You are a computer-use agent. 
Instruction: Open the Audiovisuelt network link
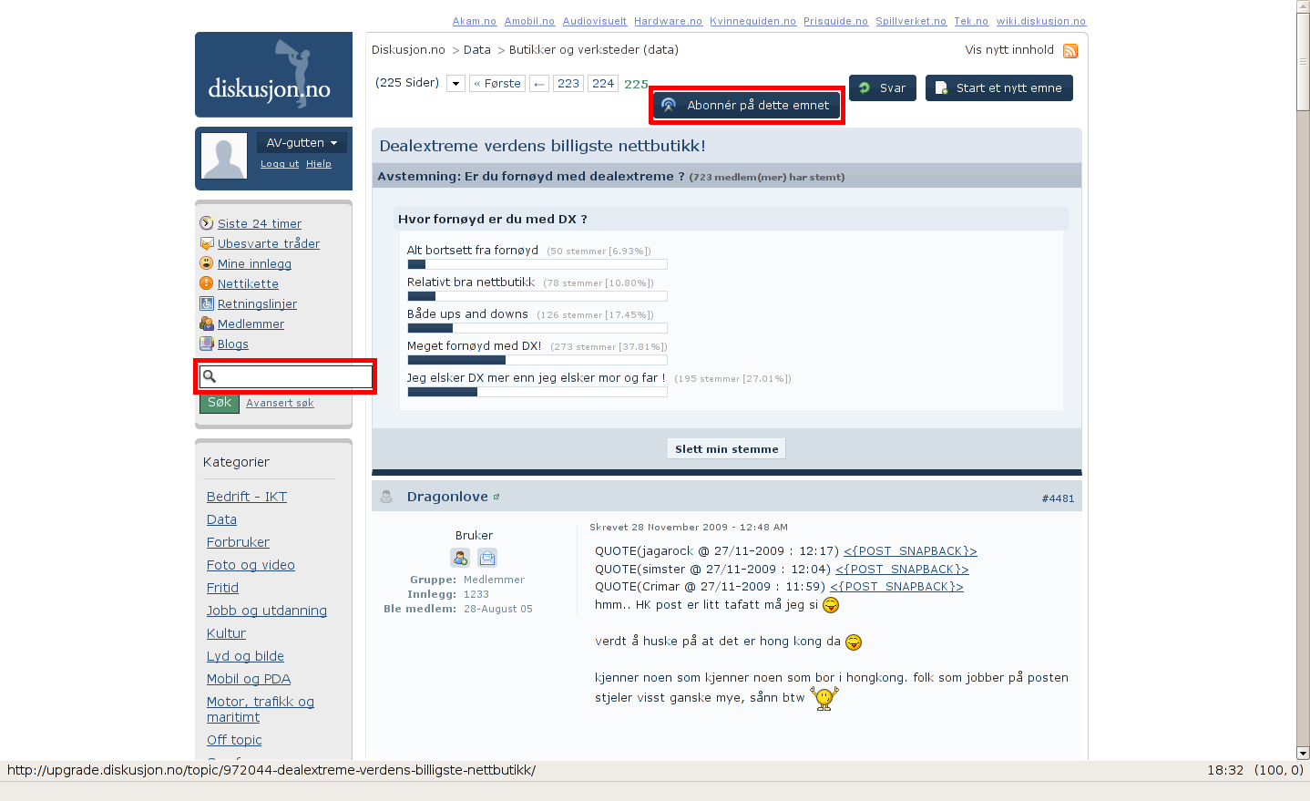tap(595, 21)
